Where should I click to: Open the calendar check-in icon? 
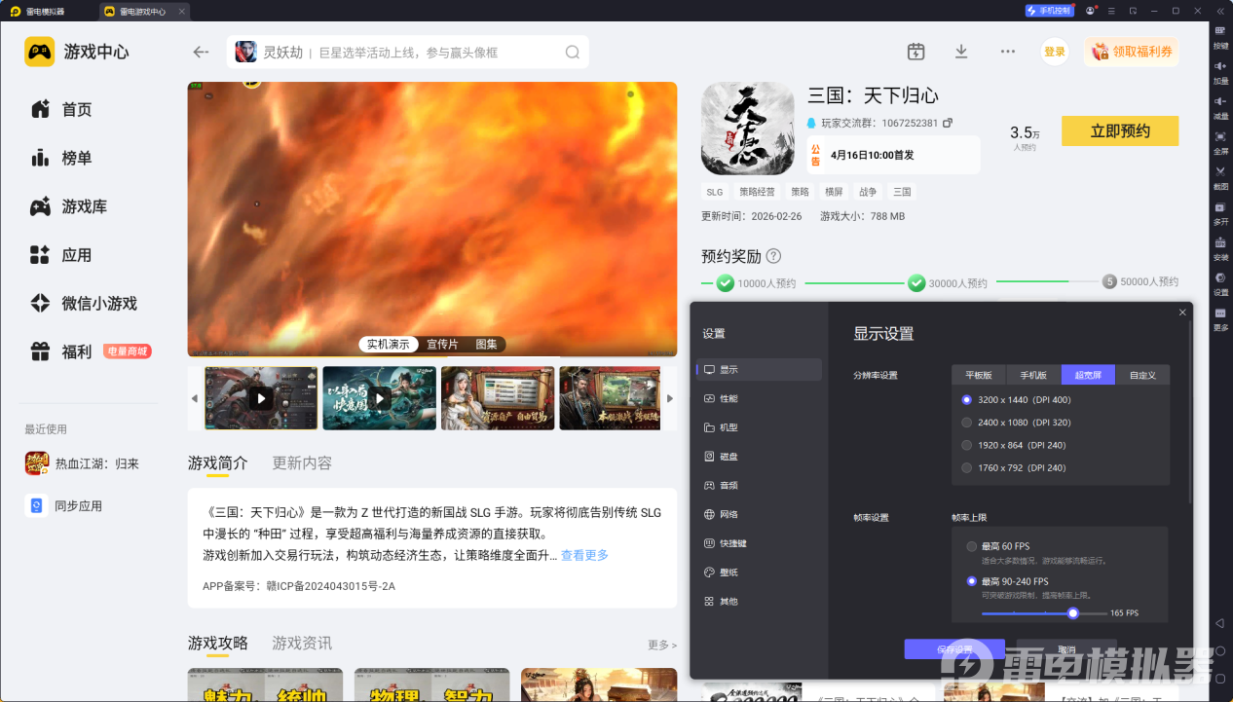point(915,52)
